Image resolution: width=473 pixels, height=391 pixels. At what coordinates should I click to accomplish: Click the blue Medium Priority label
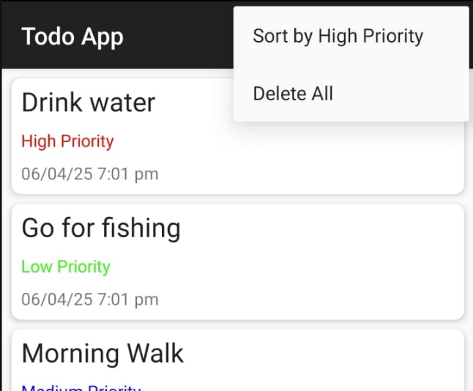tap(81, 387)
